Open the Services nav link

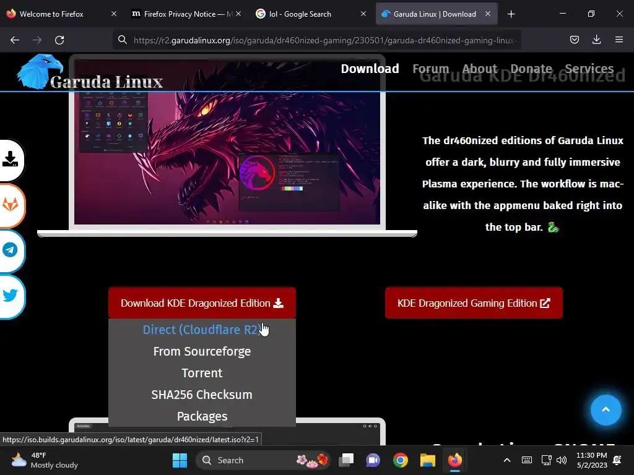[x=589, y=69]
